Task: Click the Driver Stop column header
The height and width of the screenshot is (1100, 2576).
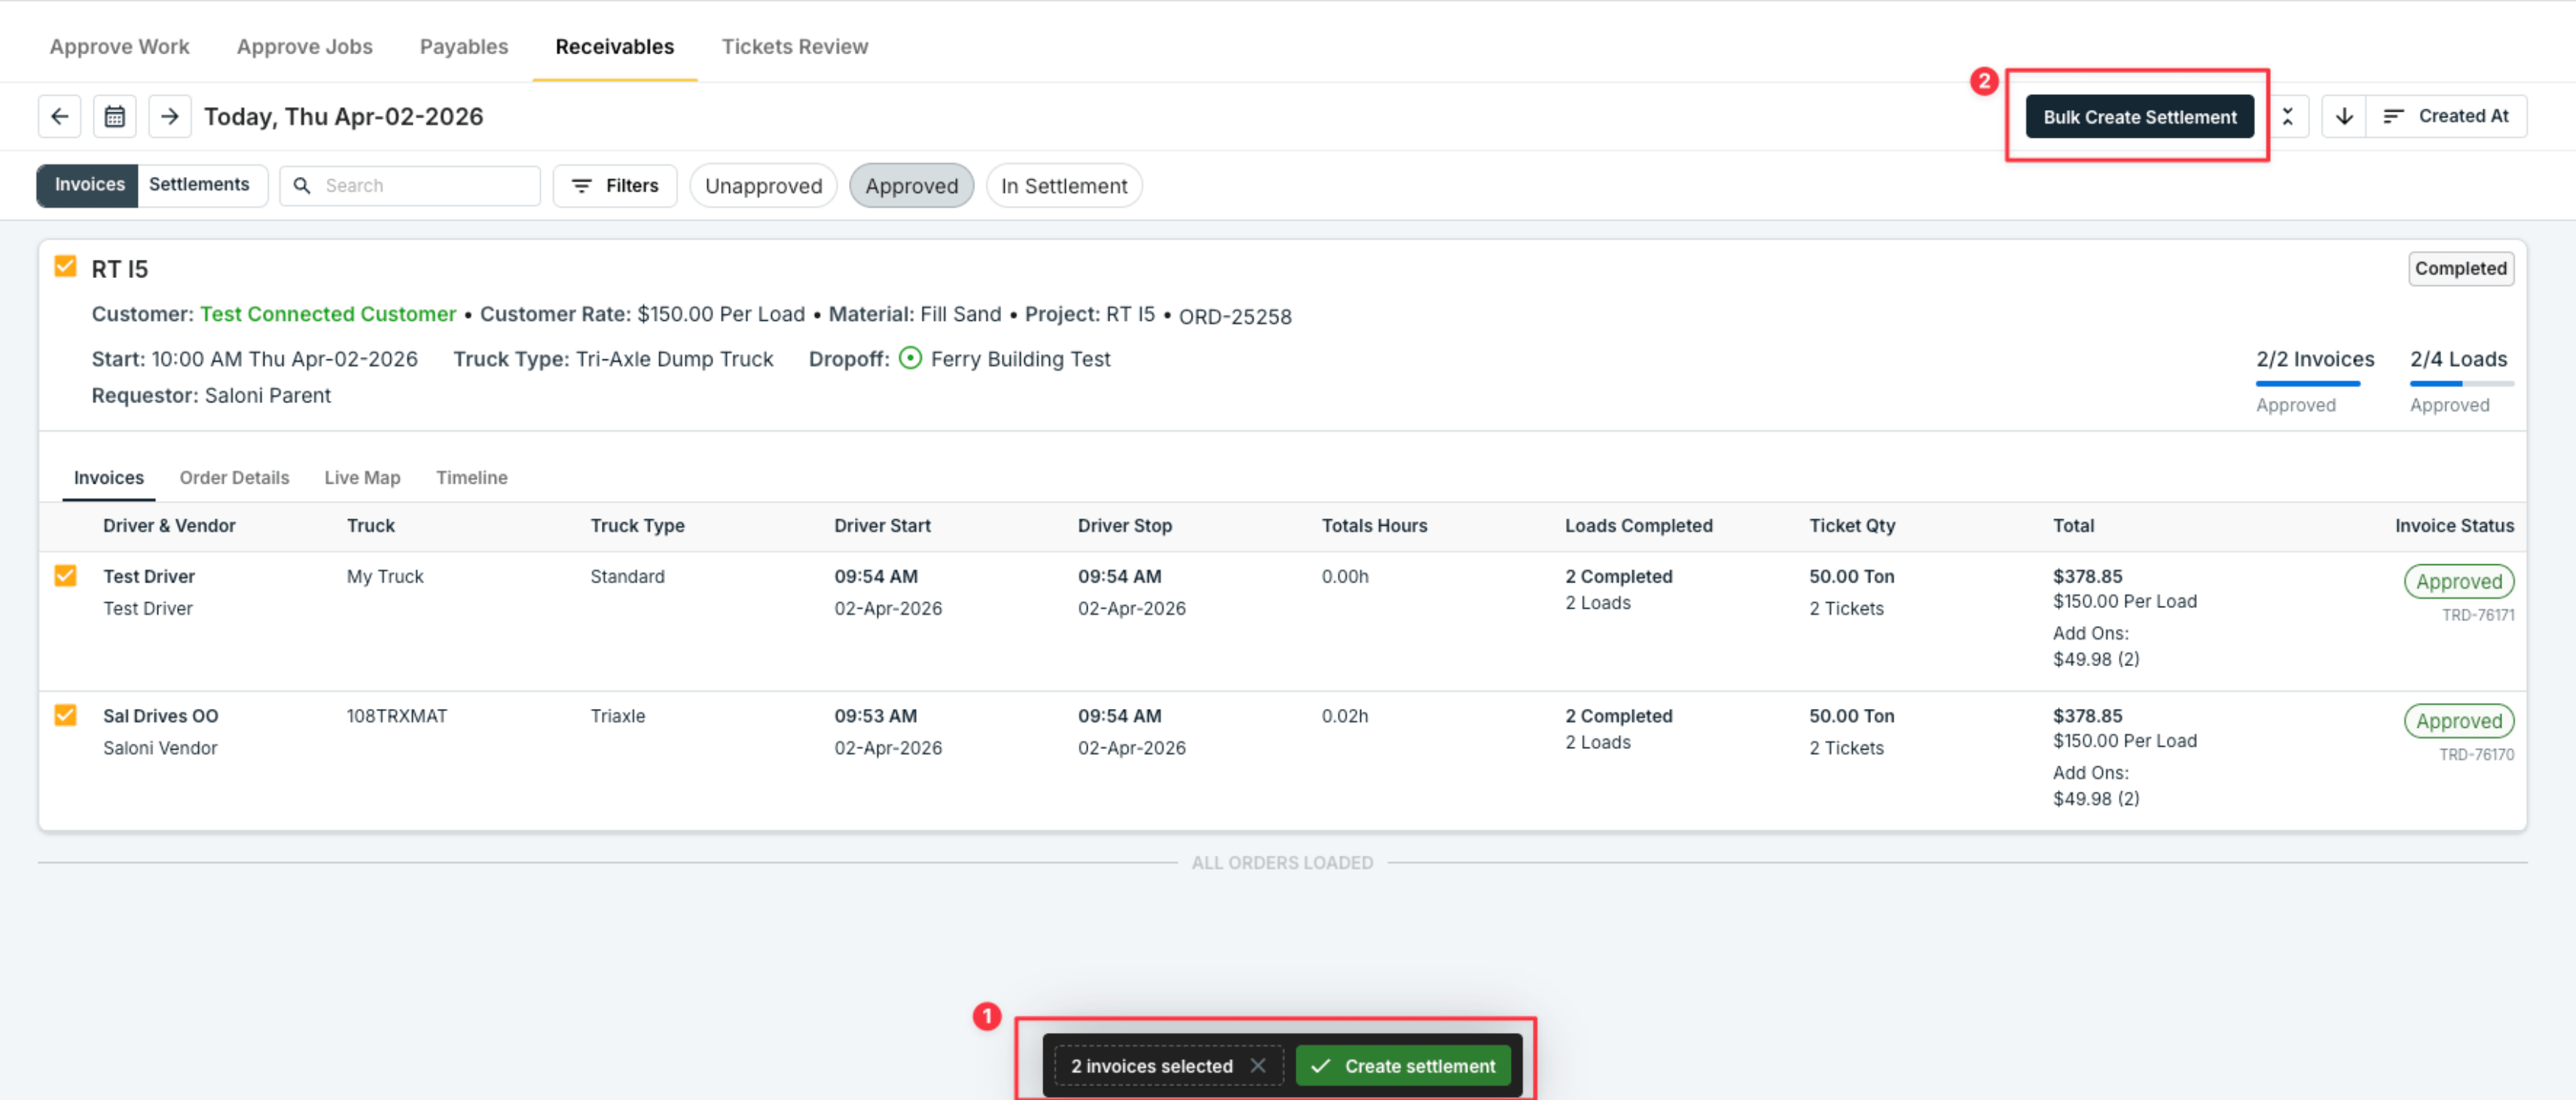Action: 1124,525
